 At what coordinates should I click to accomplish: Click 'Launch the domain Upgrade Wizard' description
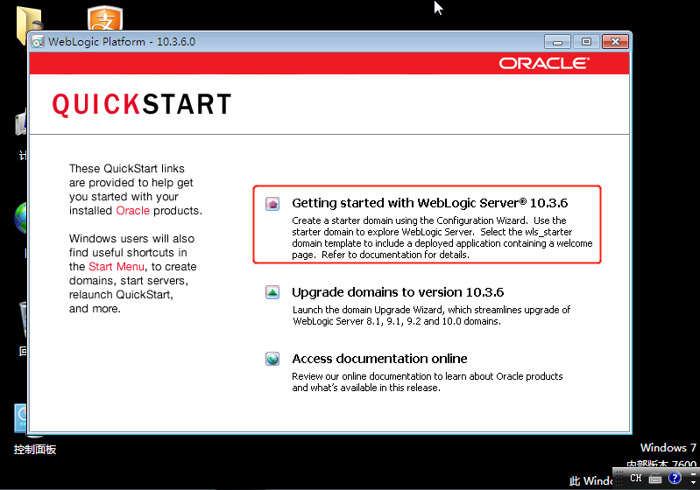(431, 315)
